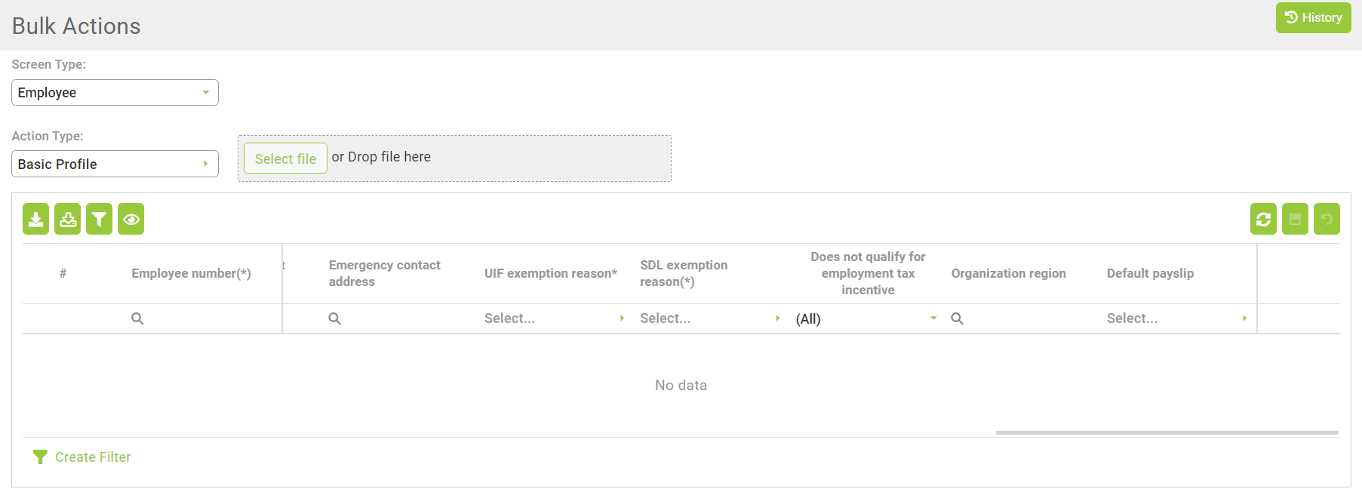The image size is (1362, 495).
Task: Click the funnel filter toolbar icon
Action: (x=99, y=220)
